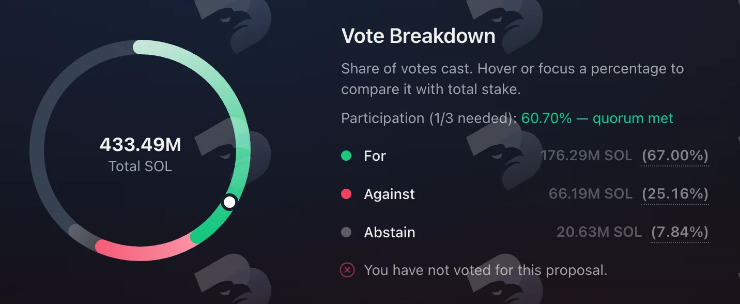Click the 20.63M SOL Abstain amount
This screenshot has height=304, width=740.
pyautogui.click(x=599, y=232)
